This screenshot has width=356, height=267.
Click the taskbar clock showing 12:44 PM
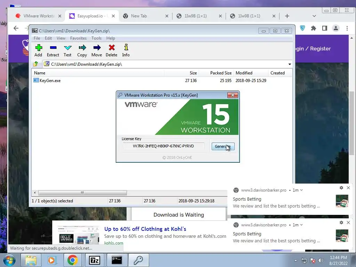point(338,260)
